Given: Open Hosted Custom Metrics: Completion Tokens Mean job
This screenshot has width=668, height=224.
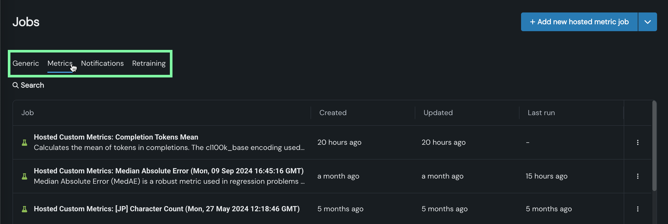Looking at the screenshot, I should (x=116, y=137).
